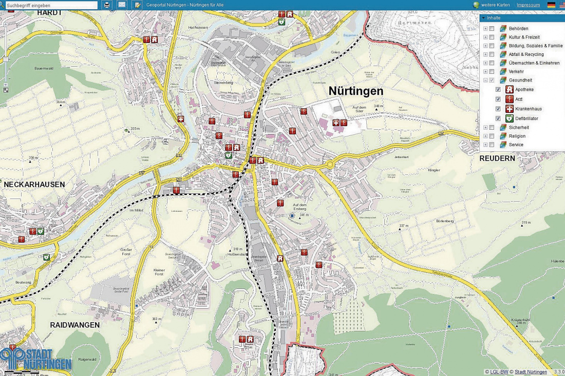Click the zoom slider handle

6,59
